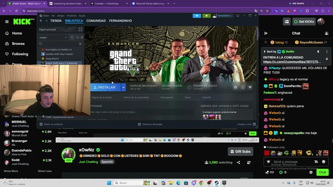The image size is (333, 187).
Task: Open the Just Chatting category link
Action: (88, 162)
